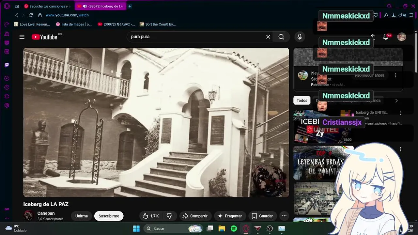Screen dimensions: 418x235
Task: Open Canepan channel avatar
Action: click(28, 215)
